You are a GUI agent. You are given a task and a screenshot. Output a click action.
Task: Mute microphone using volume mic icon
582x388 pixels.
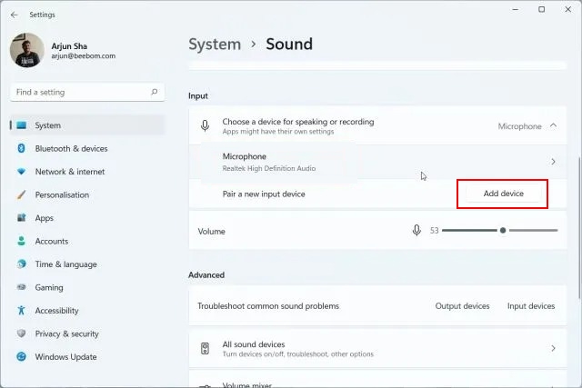point(416,231)
